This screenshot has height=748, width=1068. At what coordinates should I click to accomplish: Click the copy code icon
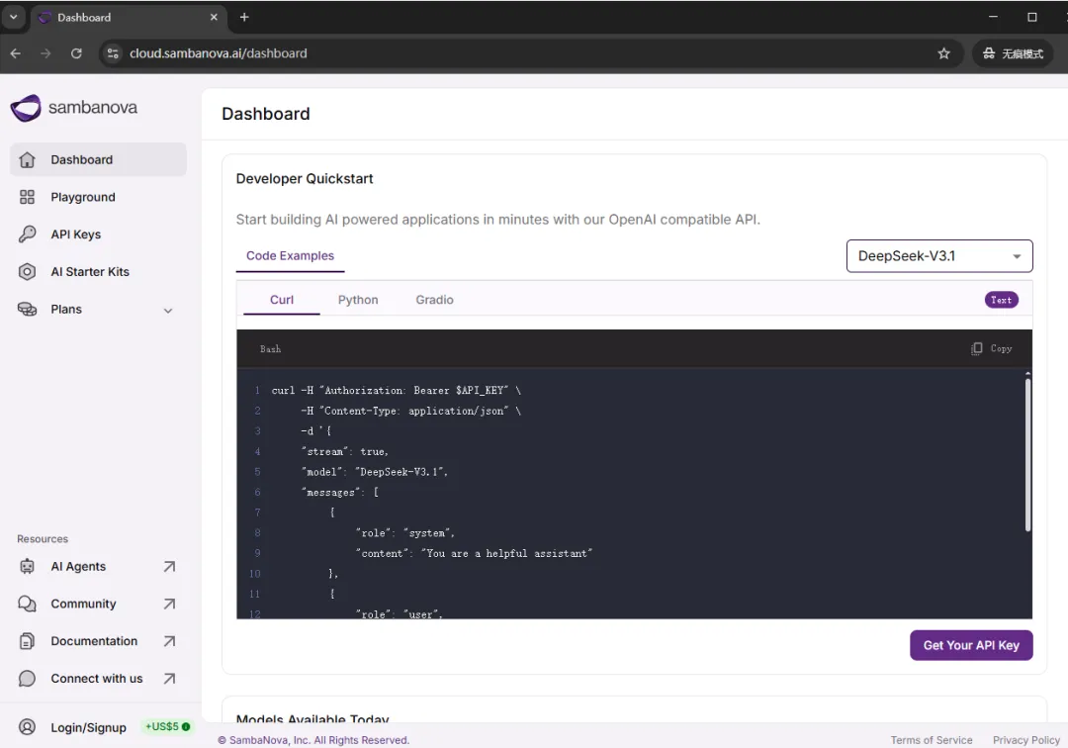(x=977, y=348)
